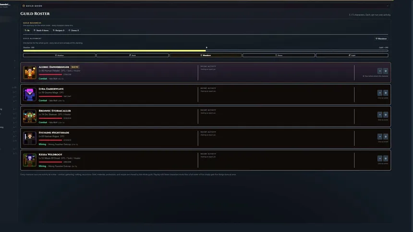413x232 pixels.
Task: Click 'Click to switch' under Kessa's buttons
Action: coord(383,163)
